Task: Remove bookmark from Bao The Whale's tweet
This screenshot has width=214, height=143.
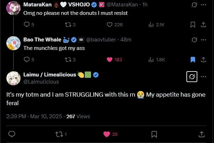Action: coord(193,59)
